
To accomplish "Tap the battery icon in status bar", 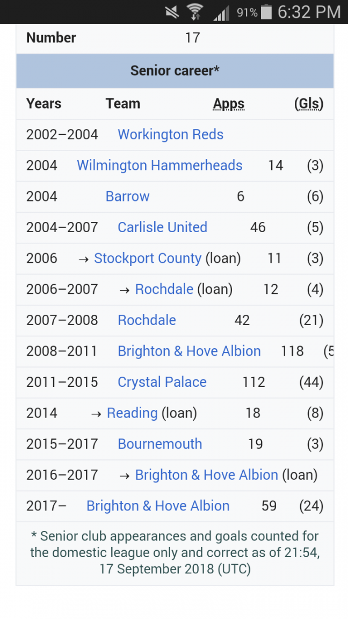I will pos(266,12).
